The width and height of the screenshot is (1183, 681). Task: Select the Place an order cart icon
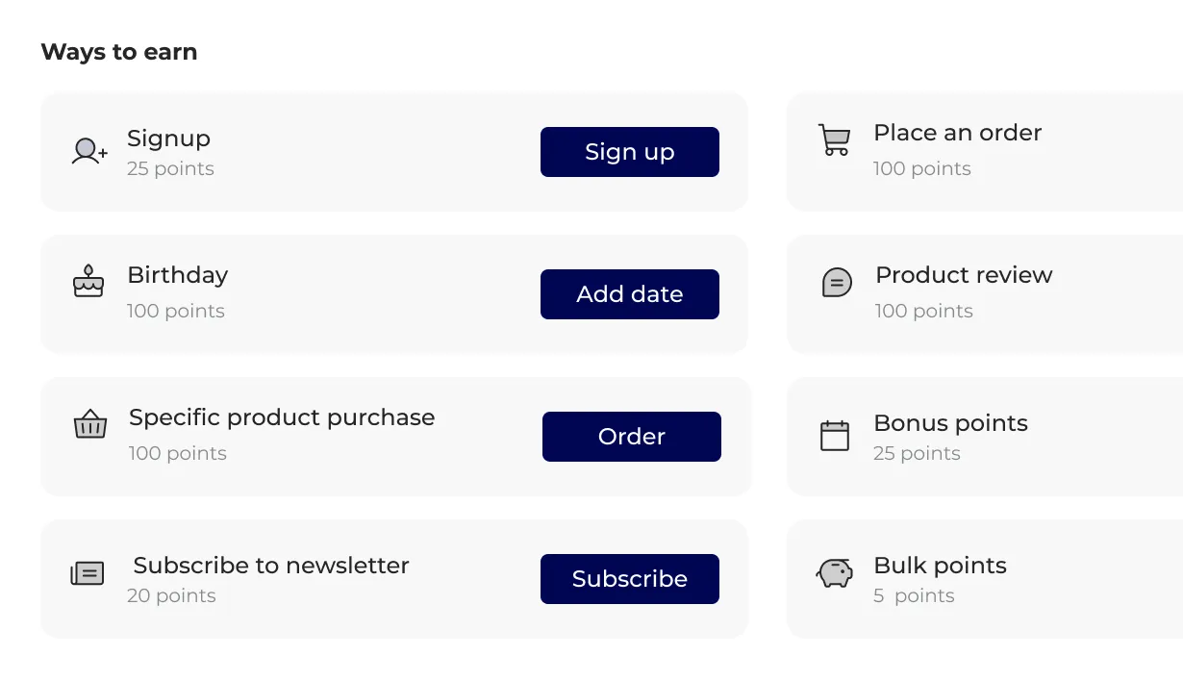click(x=834, y=141)
